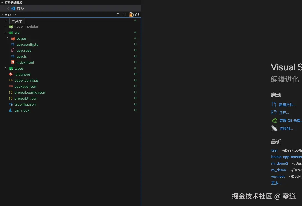Open the app.ts file
Image resolution: width=302 pixels, height=206 pixels.
click(71, 56)
